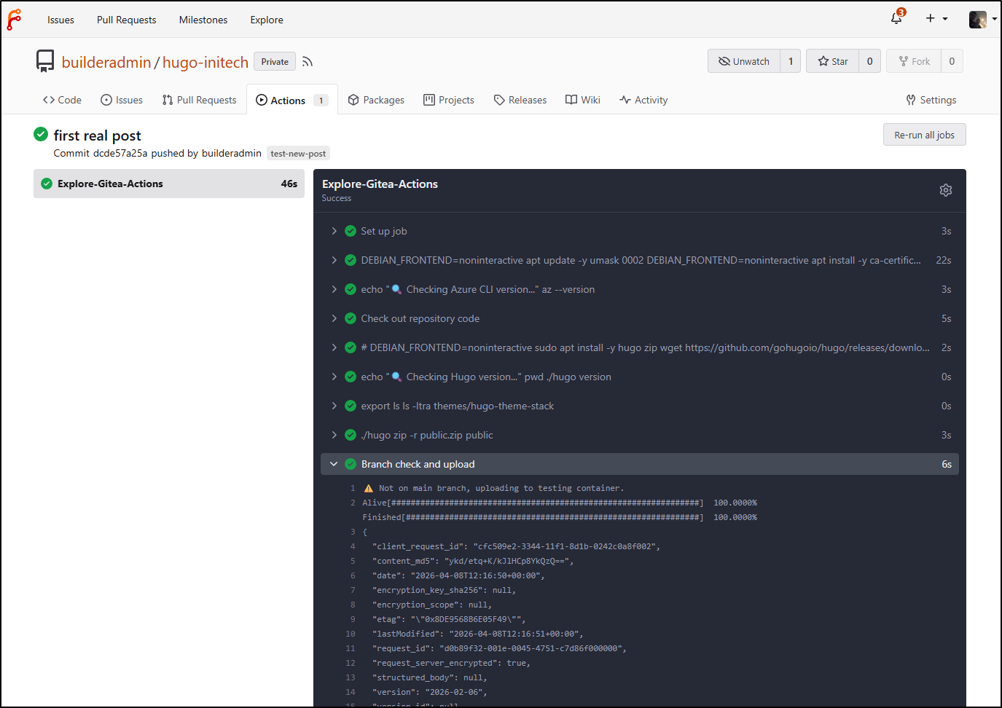Open the Releases tab

click(x=520, y=100)
